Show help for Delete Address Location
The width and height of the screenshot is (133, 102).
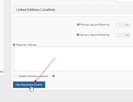(53, 76)
